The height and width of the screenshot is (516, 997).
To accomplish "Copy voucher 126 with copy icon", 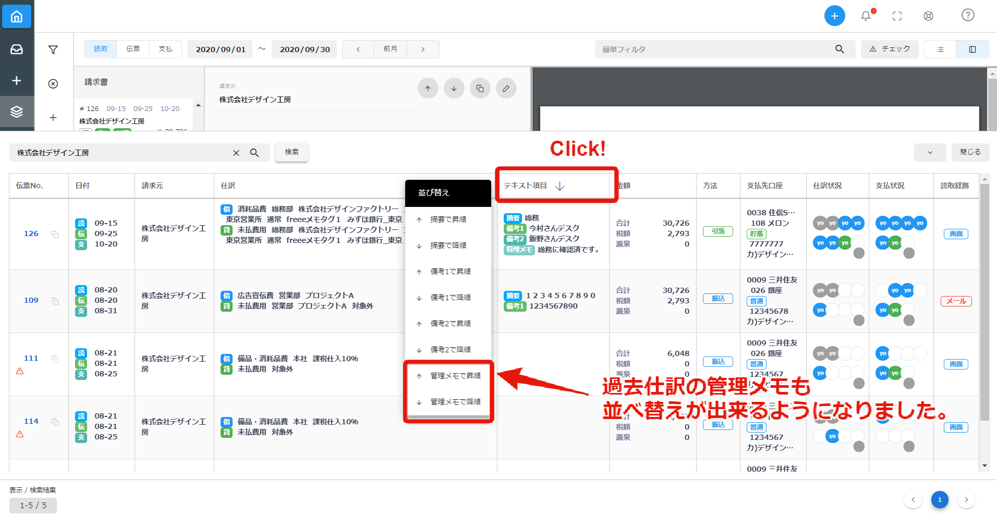I will [x=55, y=235].
